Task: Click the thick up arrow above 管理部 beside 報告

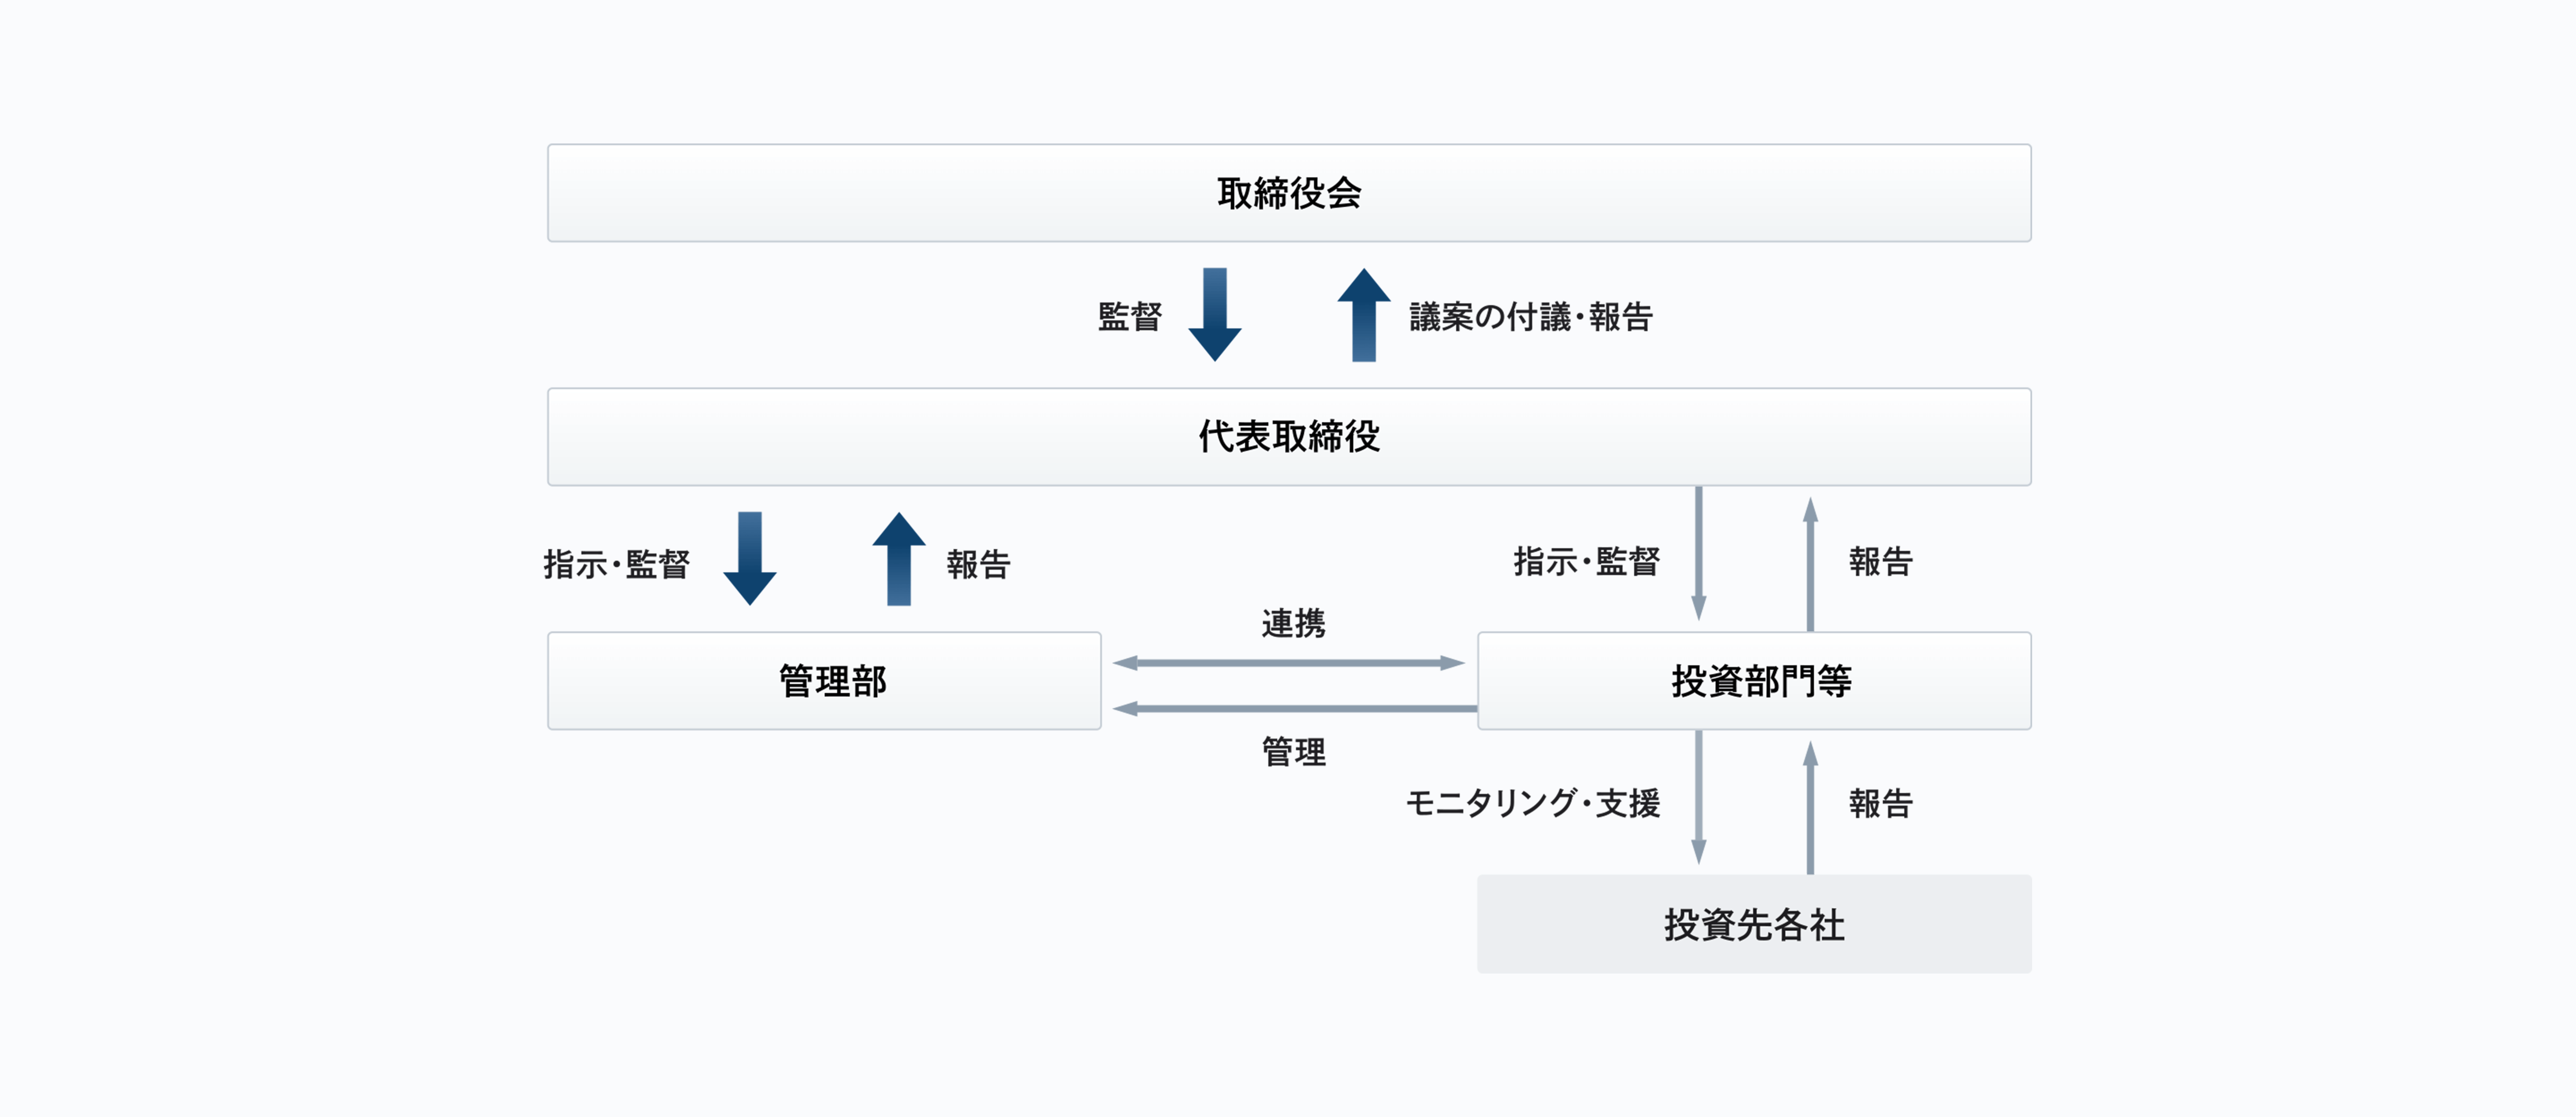Action: 898,558
